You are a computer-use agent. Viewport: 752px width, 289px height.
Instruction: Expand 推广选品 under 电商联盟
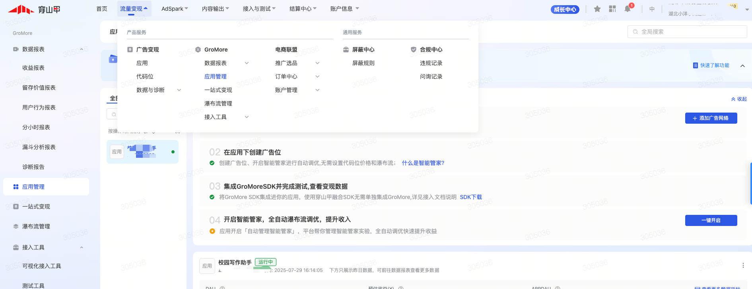pyautogui.click(x=317, y=63)
